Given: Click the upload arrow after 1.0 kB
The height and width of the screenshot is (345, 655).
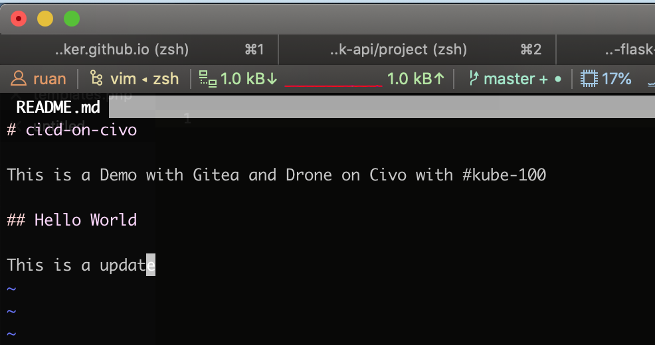Looking at the screenshot, I should (x=439, y=78).
